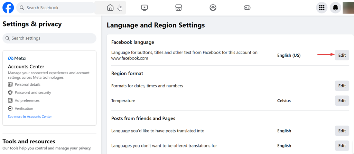Click the Facebook language heading
The height and width of the screenshot is (154, 354).
click(132, 42)
